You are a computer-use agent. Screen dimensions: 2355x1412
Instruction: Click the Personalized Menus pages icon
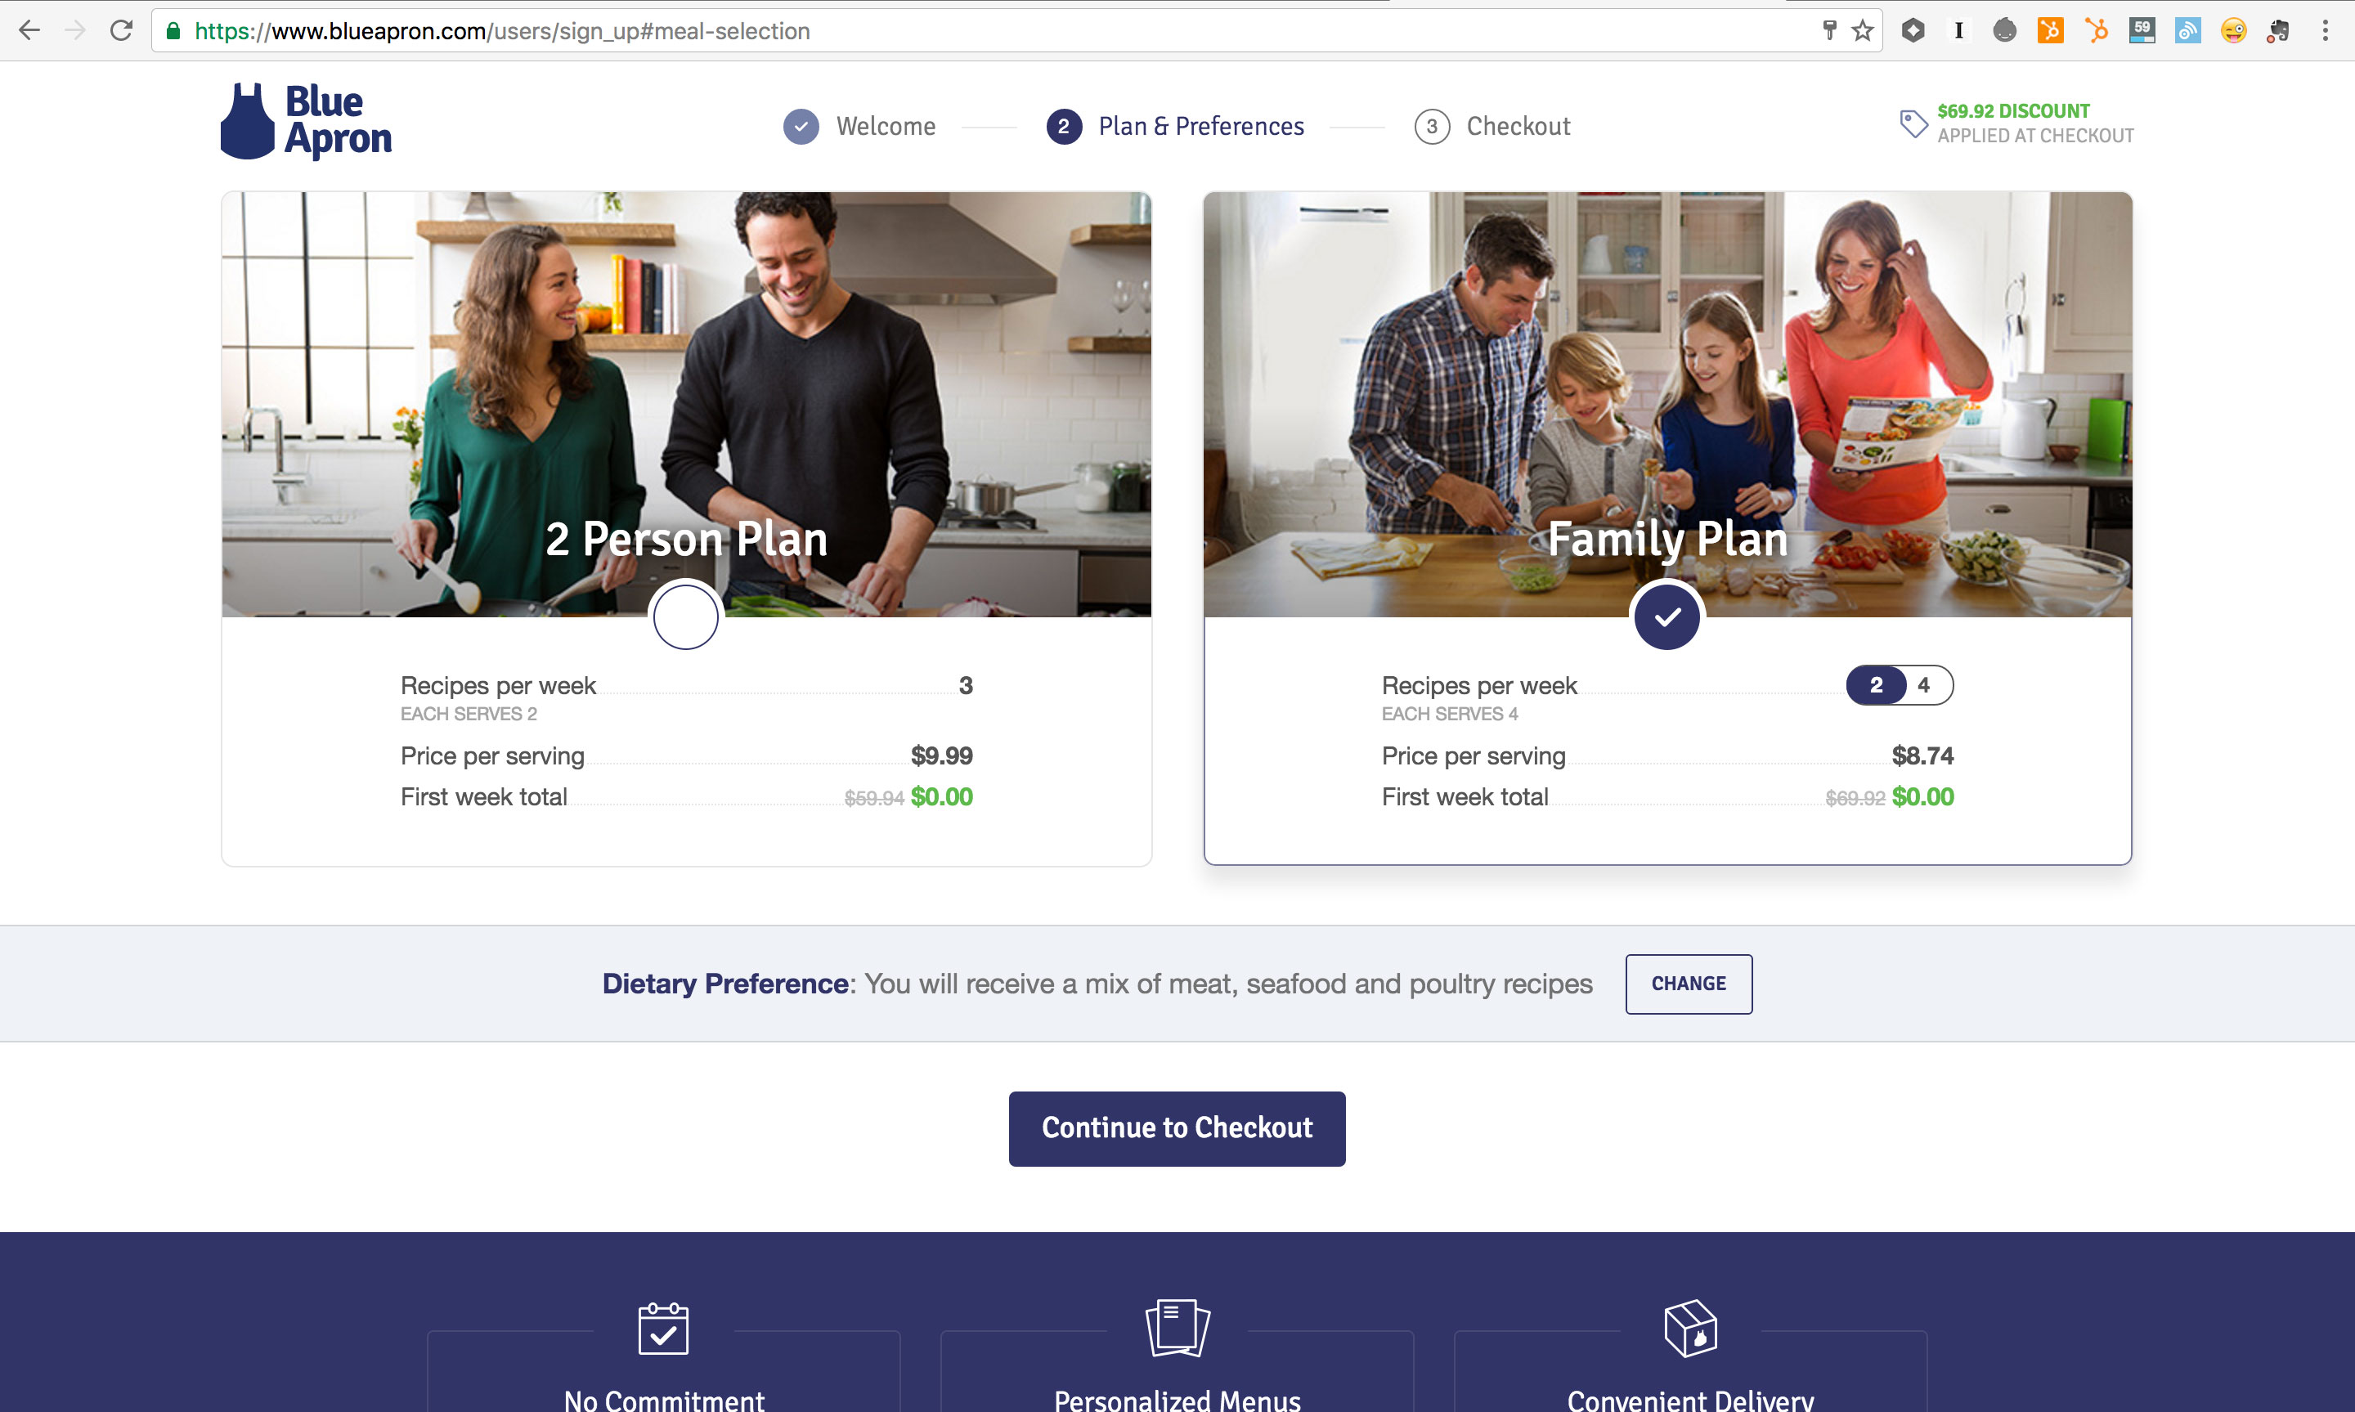click(x=1177, y=1327)
